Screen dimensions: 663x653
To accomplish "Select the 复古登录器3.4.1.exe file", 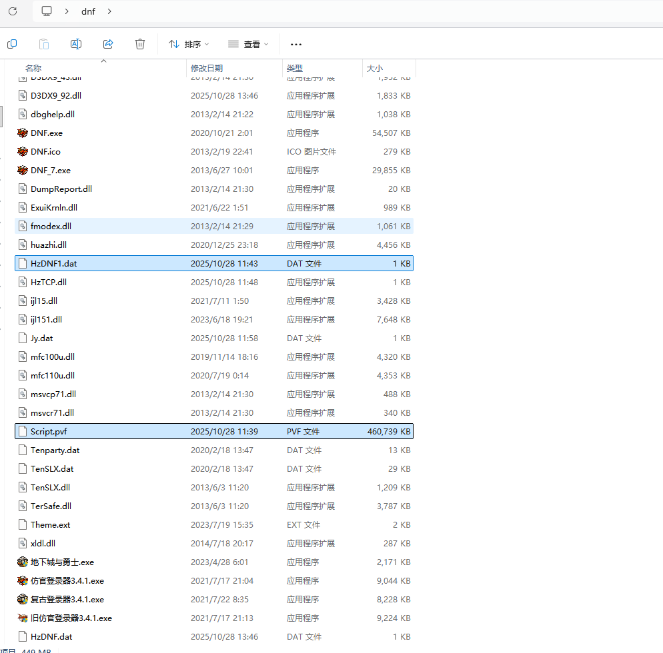I will pyautogui.click(x=67, y=600).
